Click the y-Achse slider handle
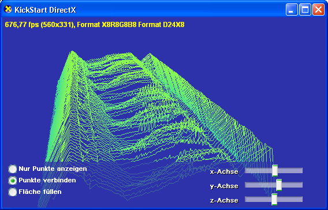This screenshot has height=210, width=328. pos(279,185)
